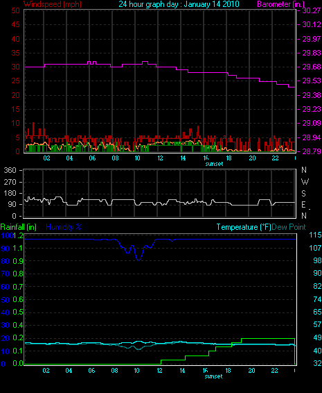
Task: Select the title "24 hour graph day : January 14 2010"
Action: click(x=179, y=4)
